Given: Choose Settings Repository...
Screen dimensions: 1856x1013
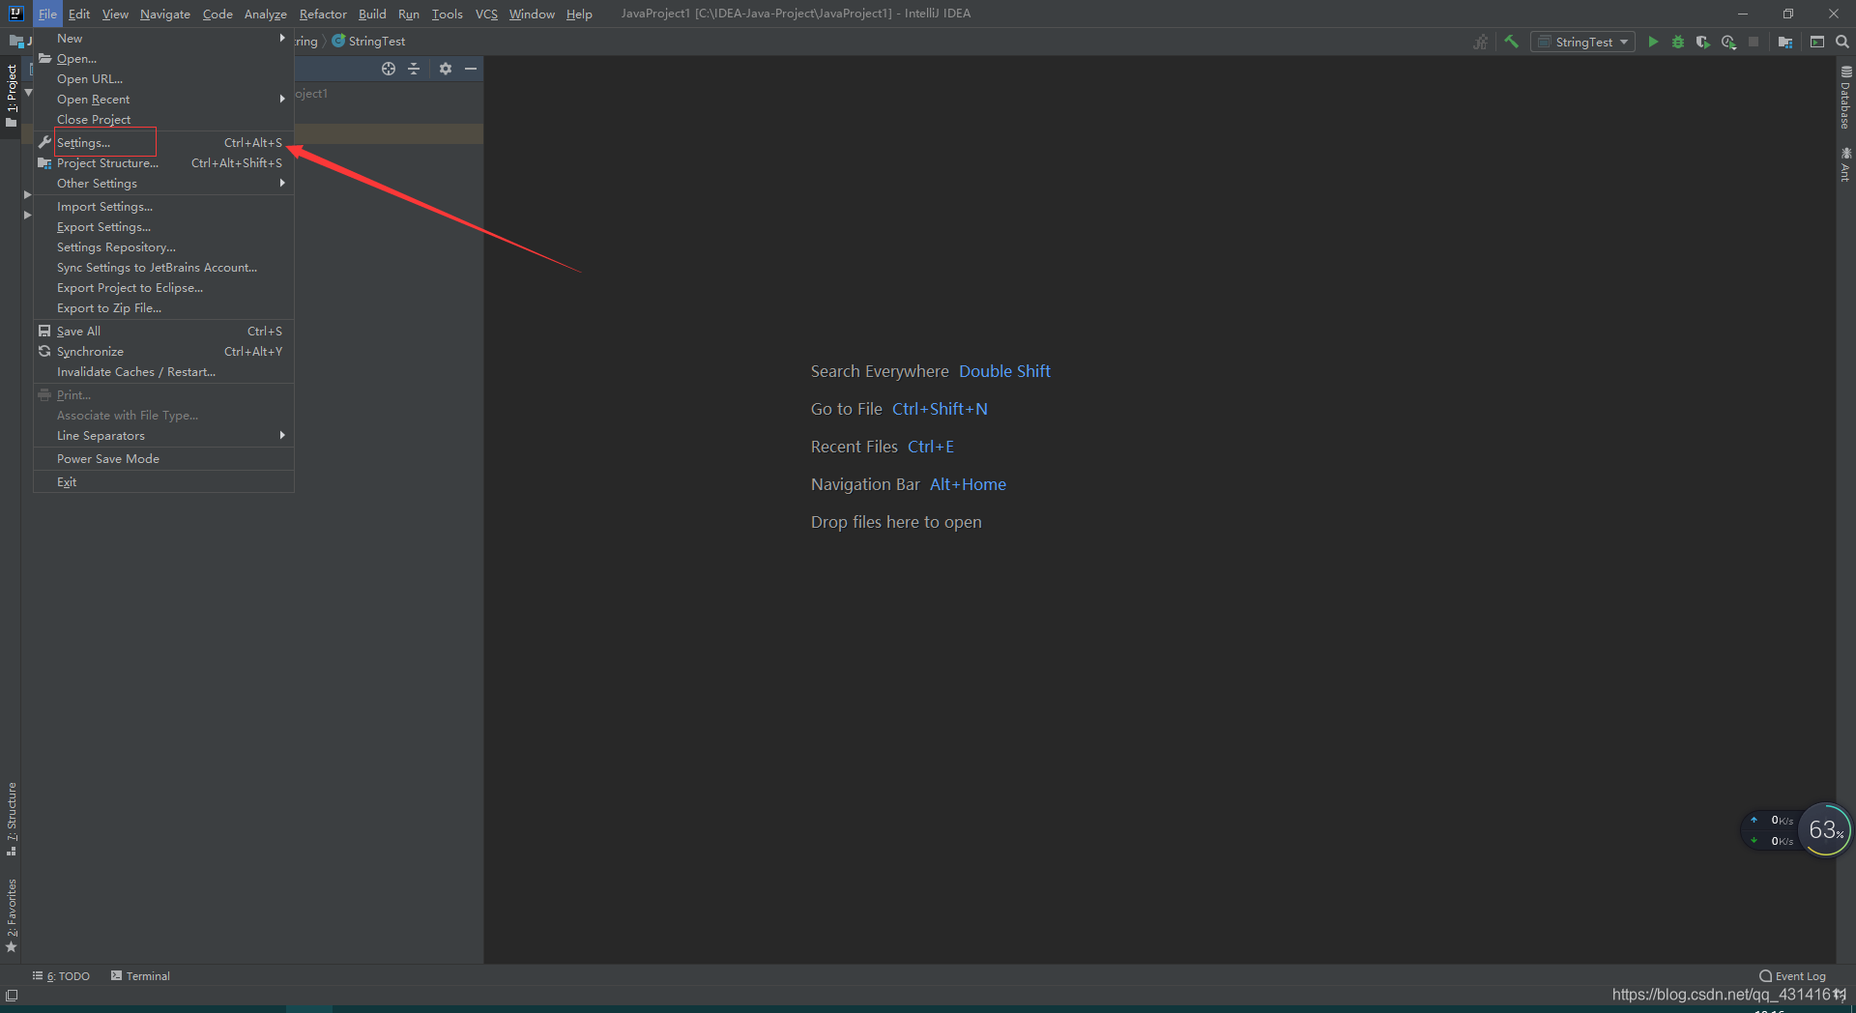Looking at the screenshot, I should pyautogui.click(x=163, y=247).
